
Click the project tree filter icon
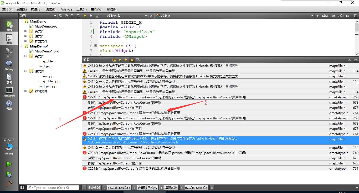pyautogui.click(x=60, y=16)
